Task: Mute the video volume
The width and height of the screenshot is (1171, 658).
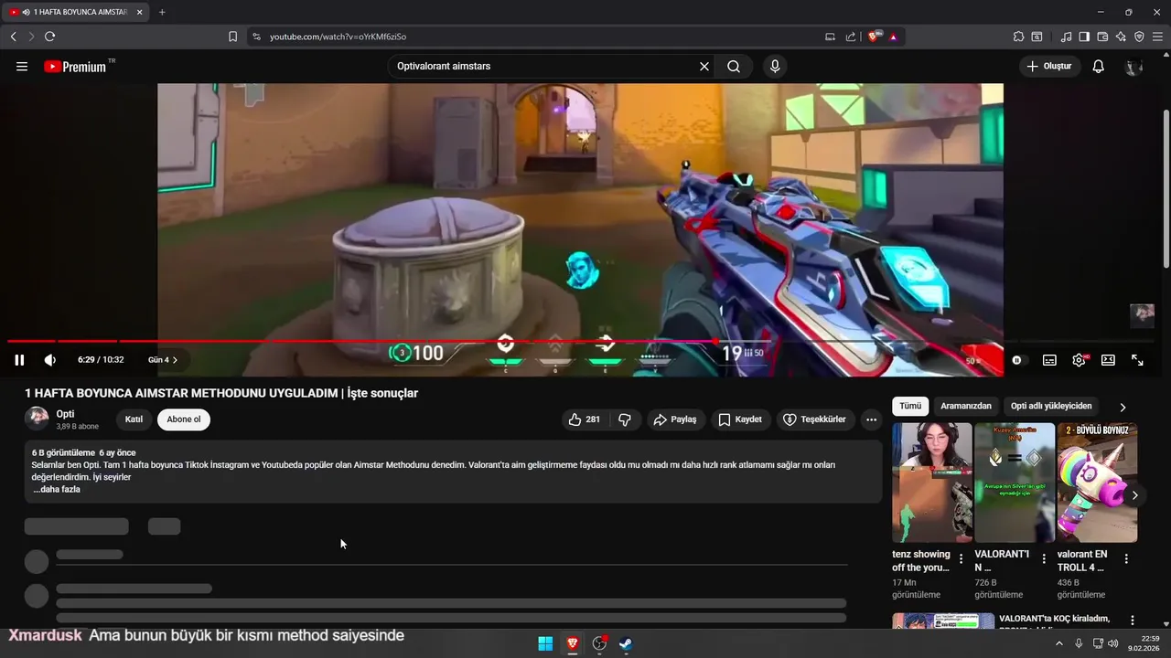Action: tap(50, 360)
